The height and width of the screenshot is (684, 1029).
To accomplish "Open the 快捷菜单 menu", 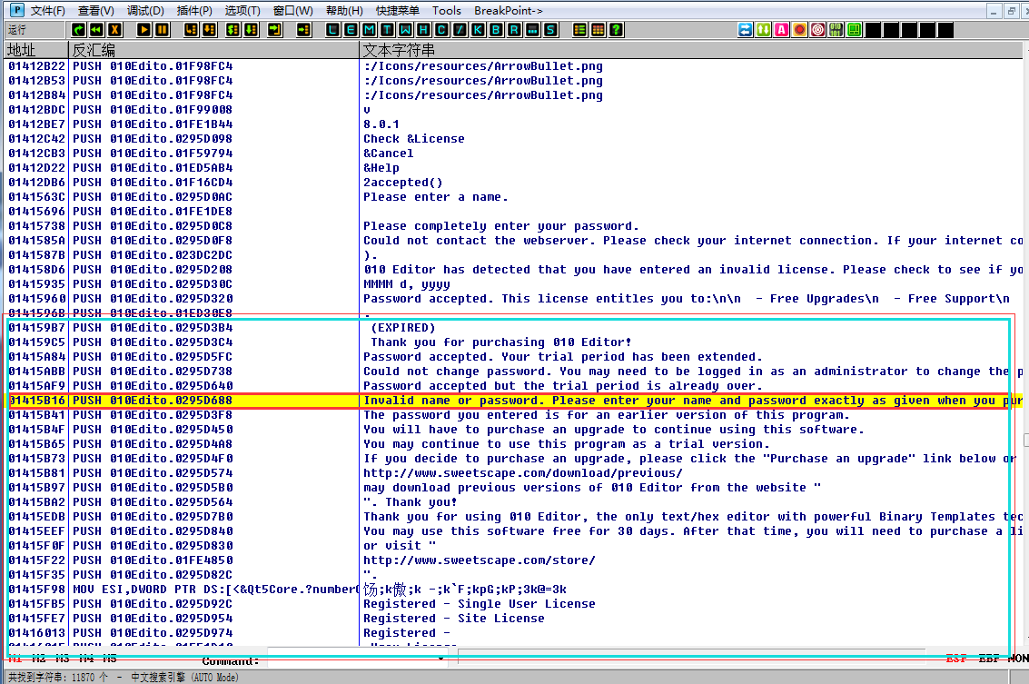I will (x=398, y=11).
